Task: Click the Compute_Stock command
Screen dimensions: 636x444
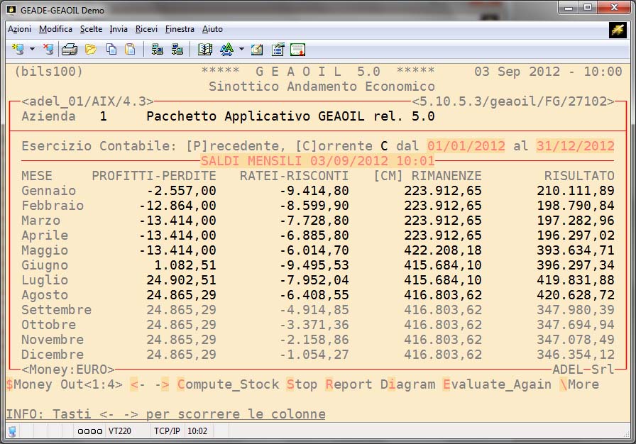Action: [x=229, y=384]
